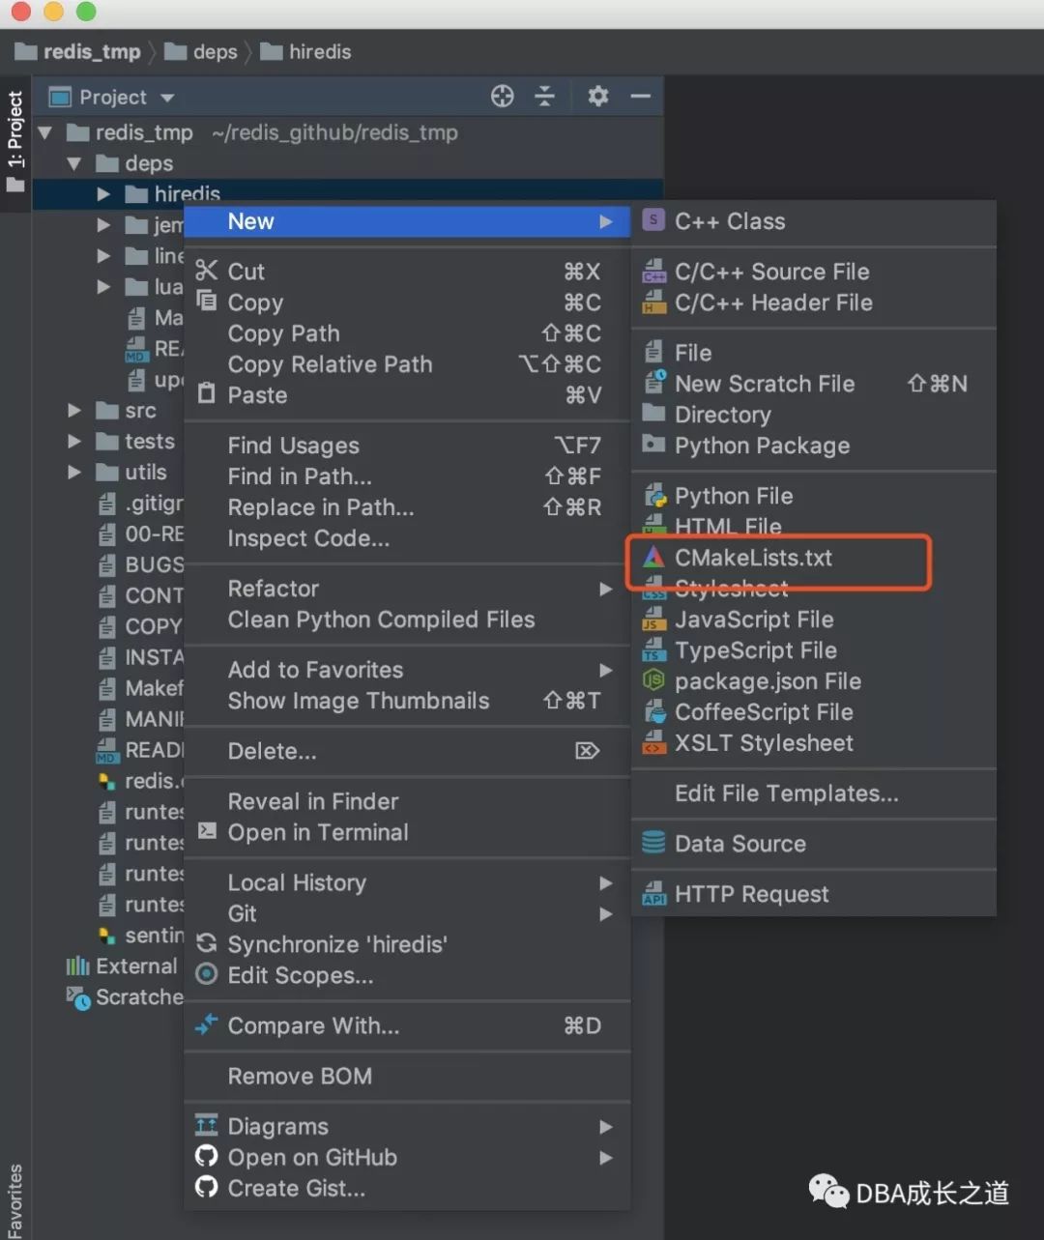Click the CMakeLists.txt triangle icon

click(x=654, y=558)
